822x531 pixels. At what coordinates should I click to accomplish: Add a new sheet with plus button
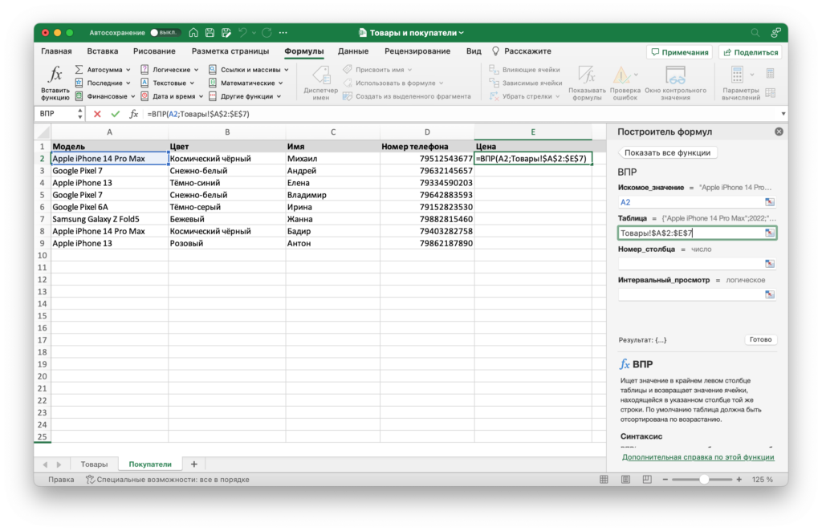click(194, 464)
